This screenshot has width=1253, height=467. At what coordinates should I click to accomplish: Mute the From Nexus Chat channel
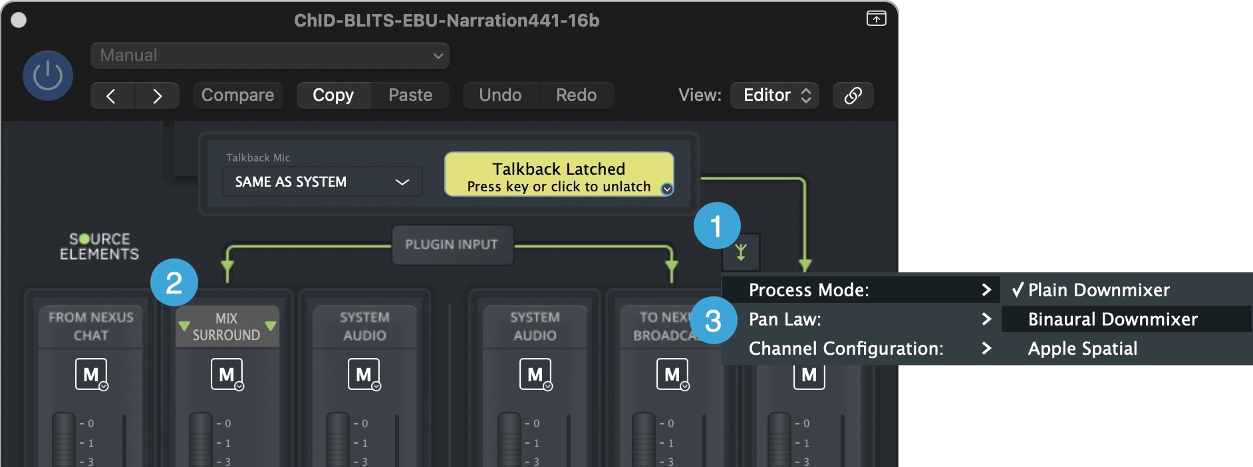pyautogui.click(x=91, y=375)
